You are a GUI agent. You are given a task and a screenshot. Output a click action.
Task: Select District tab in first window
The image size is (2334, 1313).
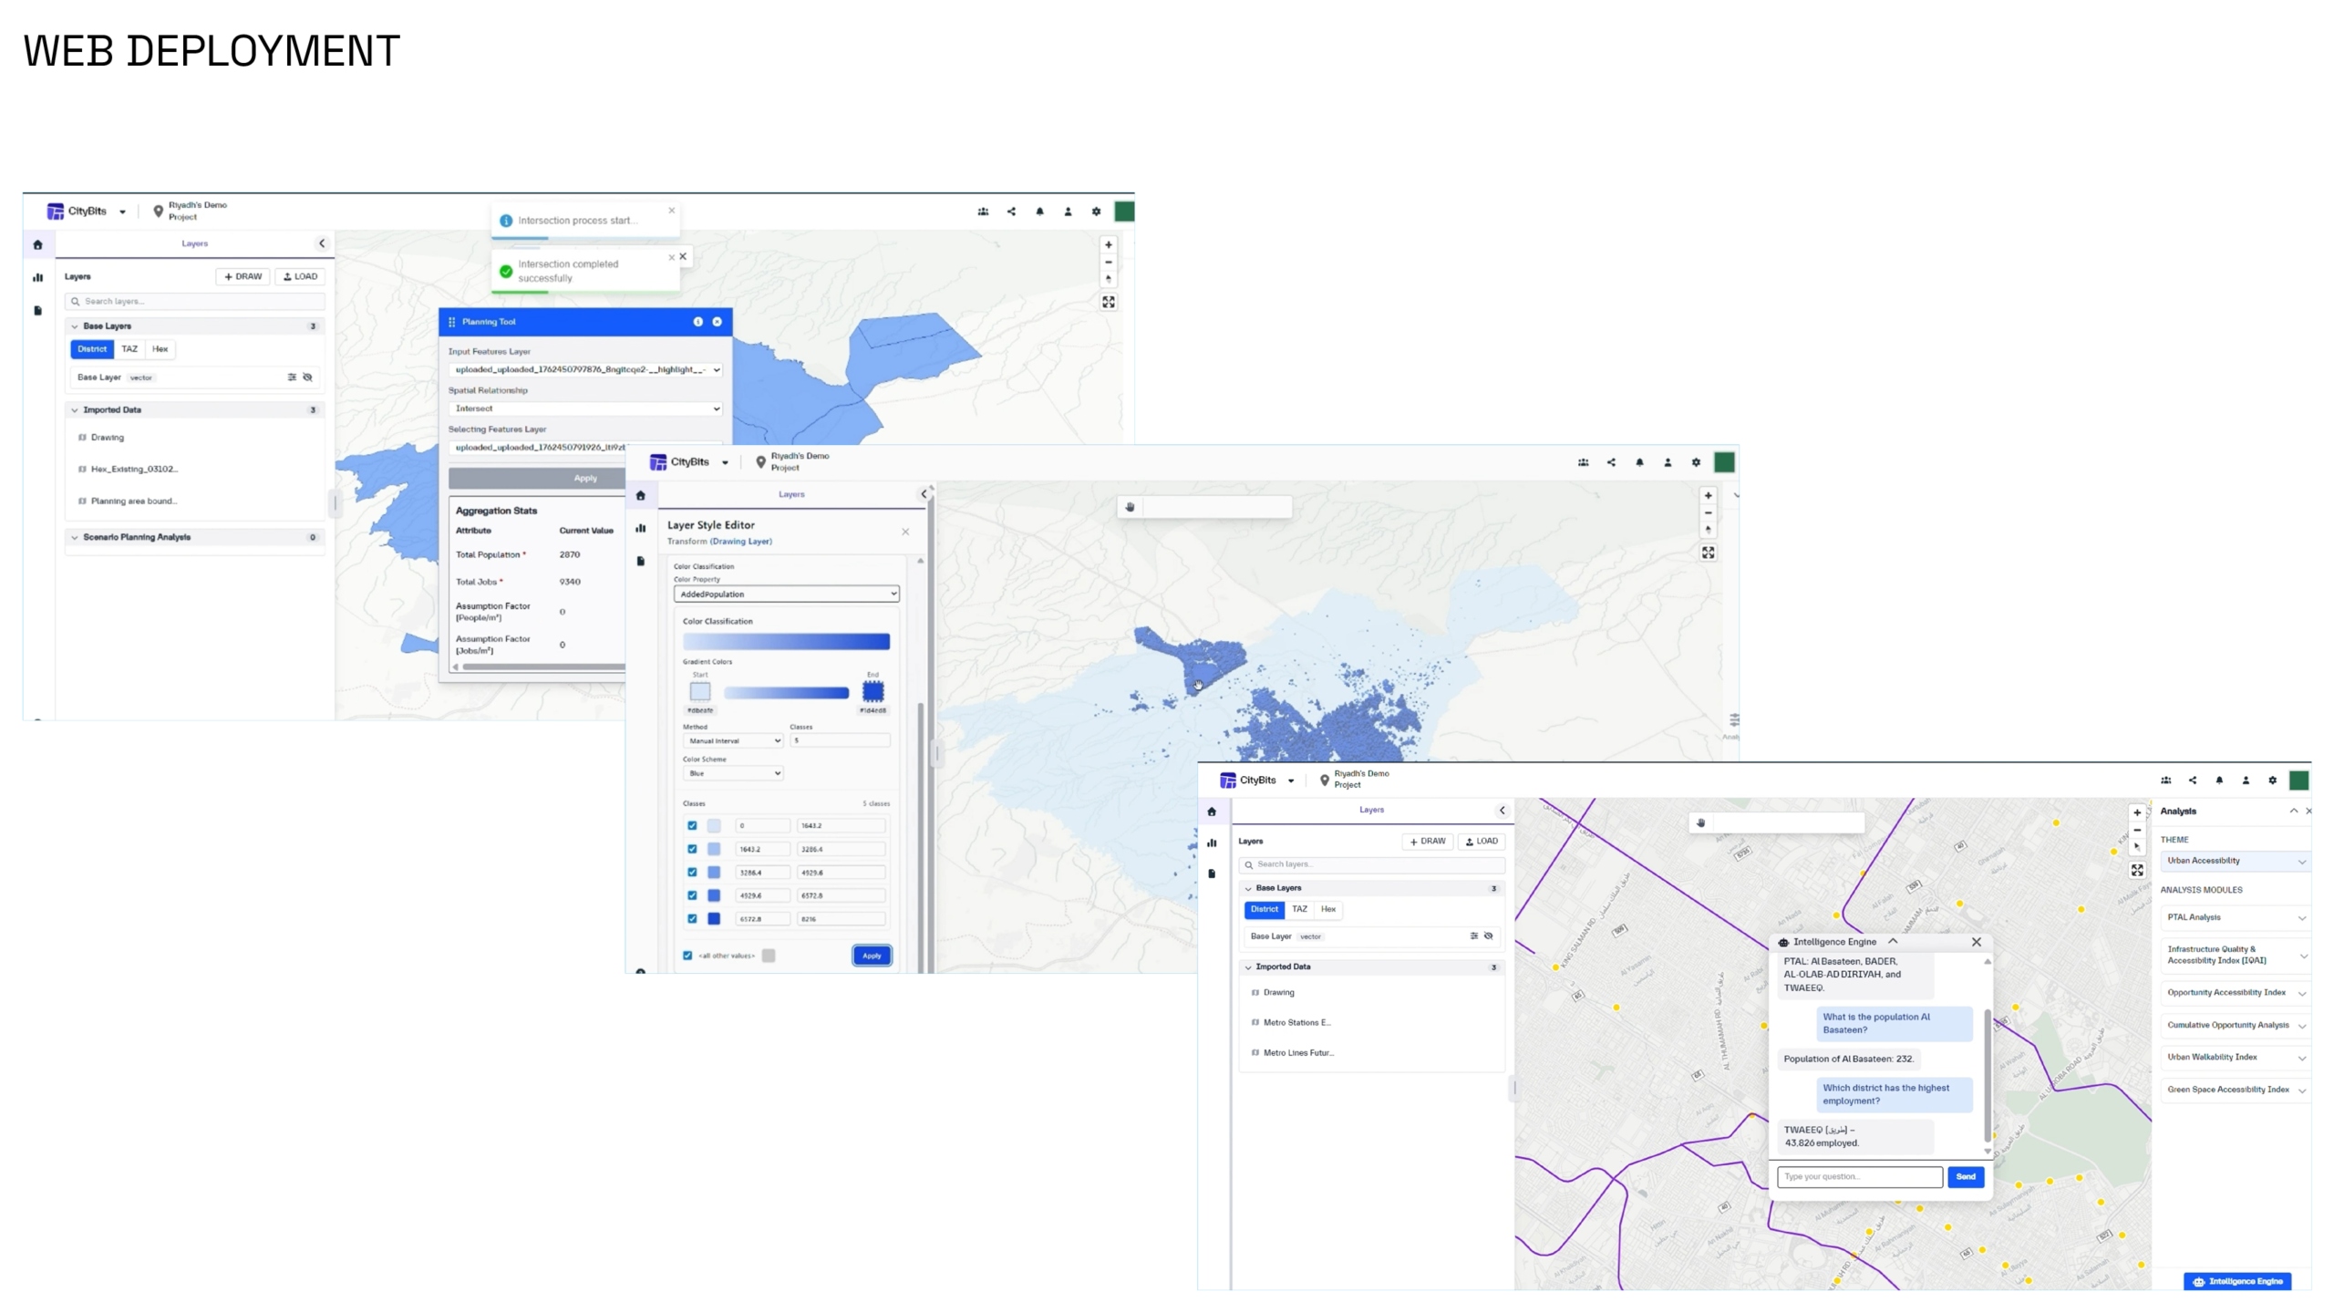click(x=92, y=349)
